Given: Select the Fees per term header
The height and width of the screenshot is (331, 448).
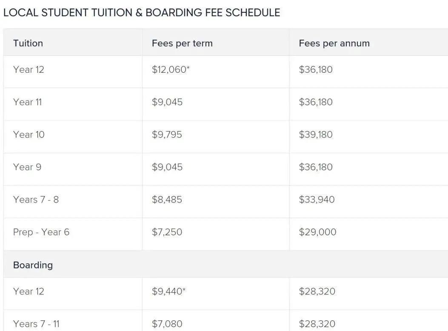Looking at the screenshot, I should [x=182, y=43].
